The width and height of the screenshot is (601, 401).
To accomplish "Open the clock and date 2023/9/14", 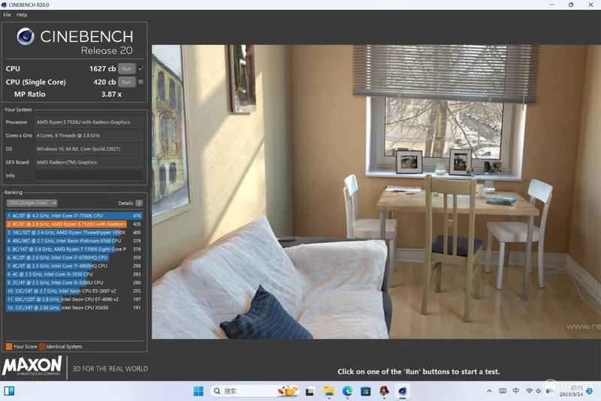I will point(571,391).
